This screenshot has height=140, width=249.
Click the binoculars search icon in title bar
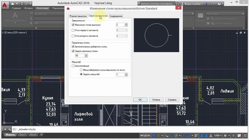pos(177,3)
